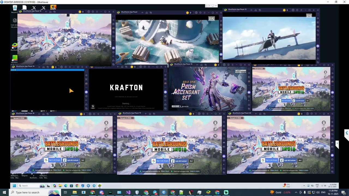The image size is (349, 196).
Task: Go back in BlueStacks App Player 19
Action: click(146, 114)
